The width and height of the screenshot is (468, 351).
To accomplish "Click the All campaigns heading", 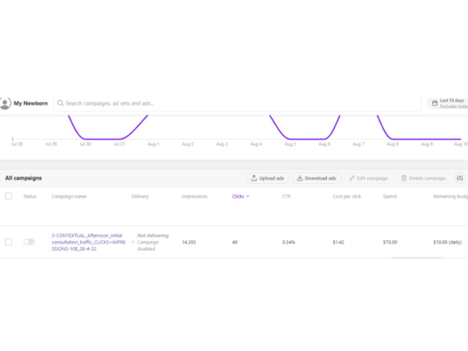I will [23, 178].
